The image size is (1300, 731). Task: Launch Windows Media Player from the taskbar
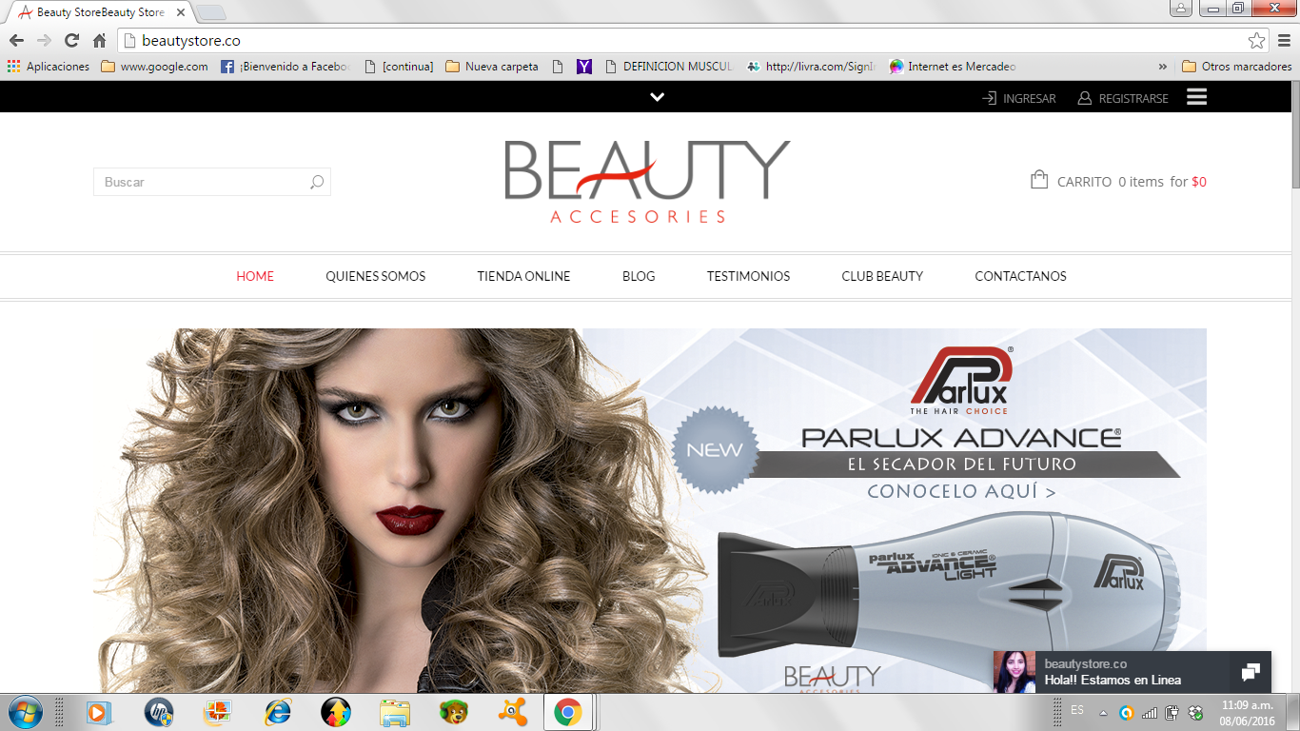tap(97, 712)
